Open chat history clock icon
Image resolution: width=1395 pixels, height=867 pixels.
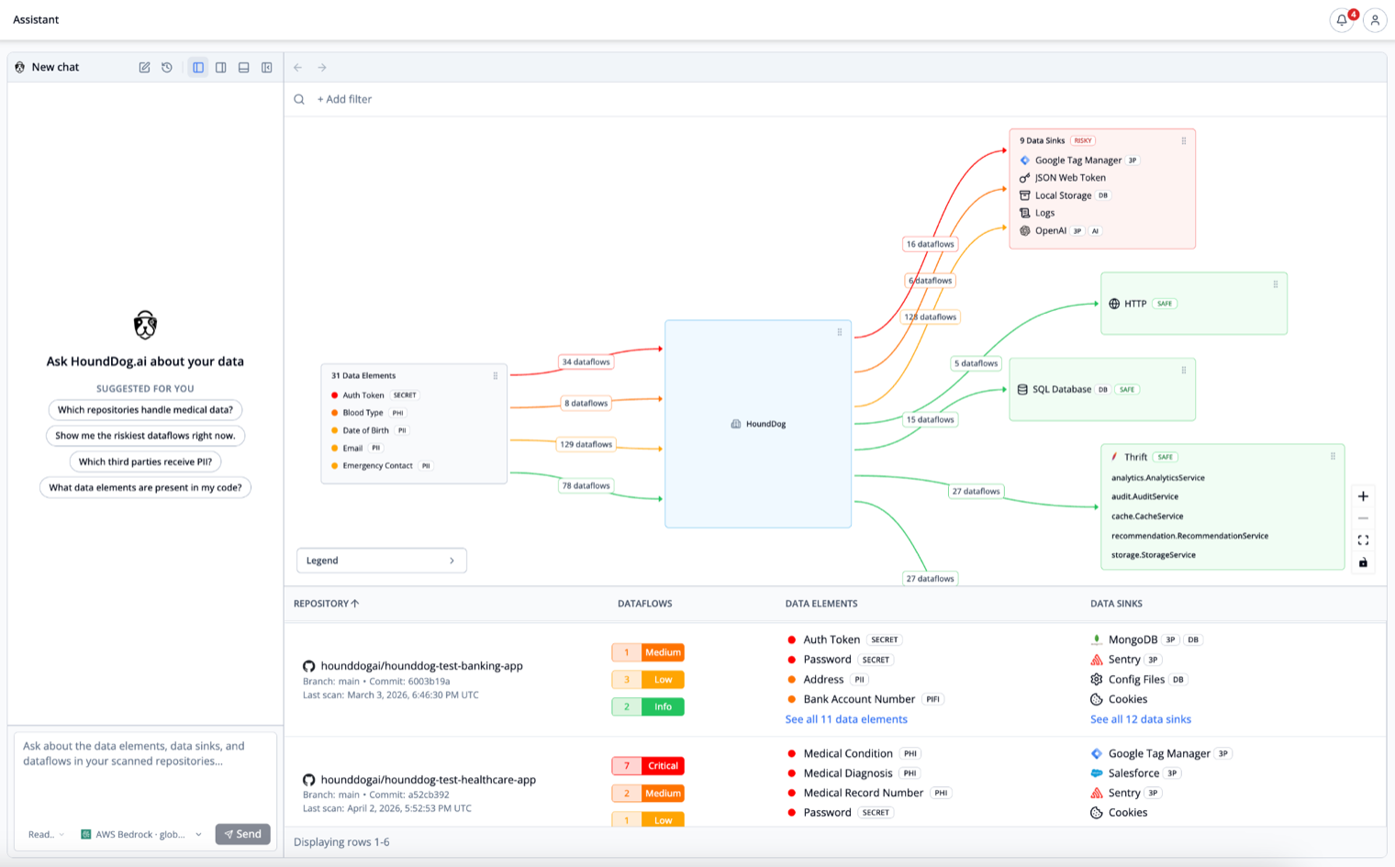pos(167,67)
